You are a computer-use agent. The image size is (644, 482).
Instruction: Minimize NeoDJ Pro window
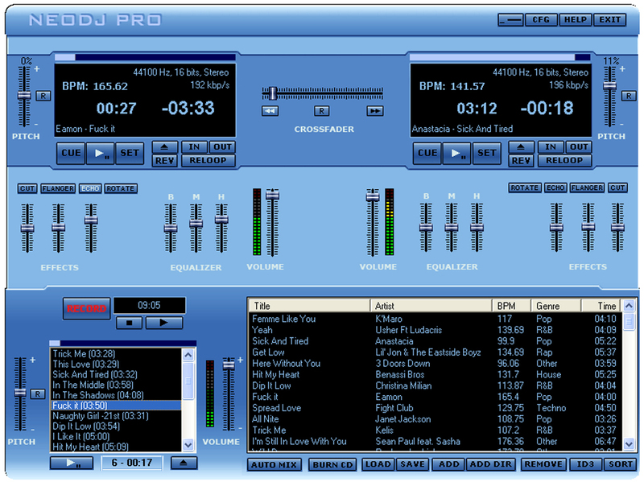pyautogui.click(x=510, y=19)
